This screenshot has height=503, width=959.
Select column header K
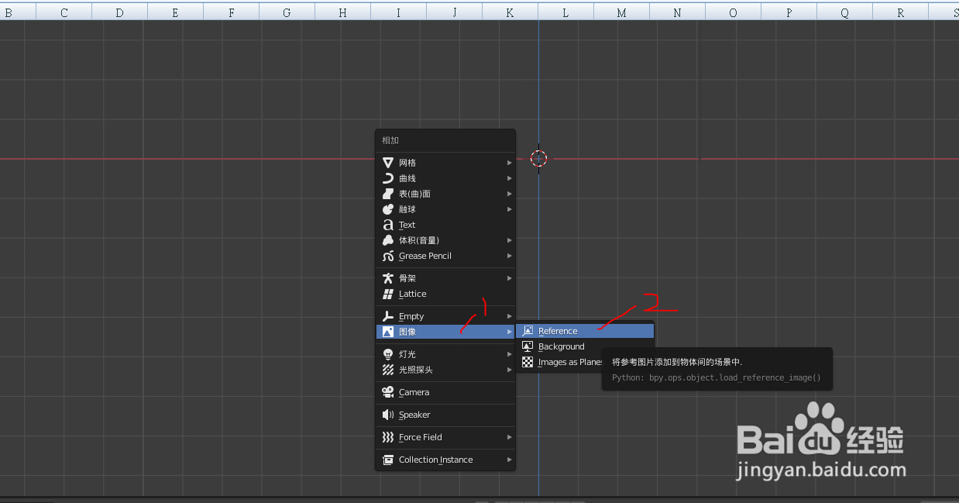pos(510,12)
